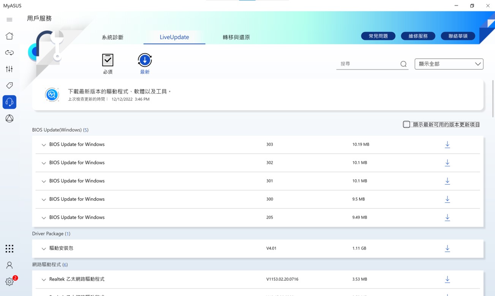Open Link to MyASUS icon in sidebar
Image resolution: width=495 pixels, height=296 pixels.
9,53
